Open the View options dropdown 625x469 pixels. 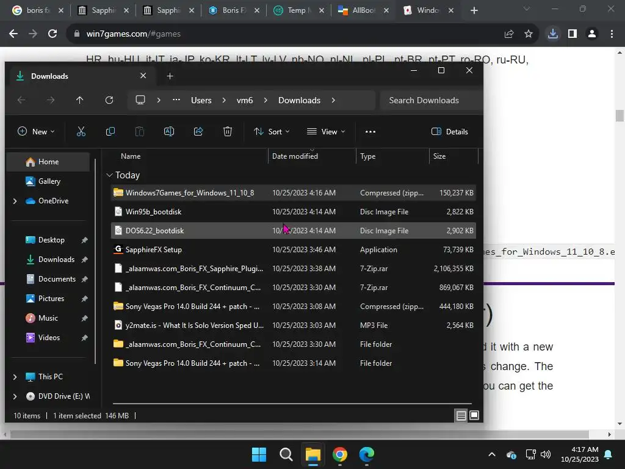click(326, 132)
